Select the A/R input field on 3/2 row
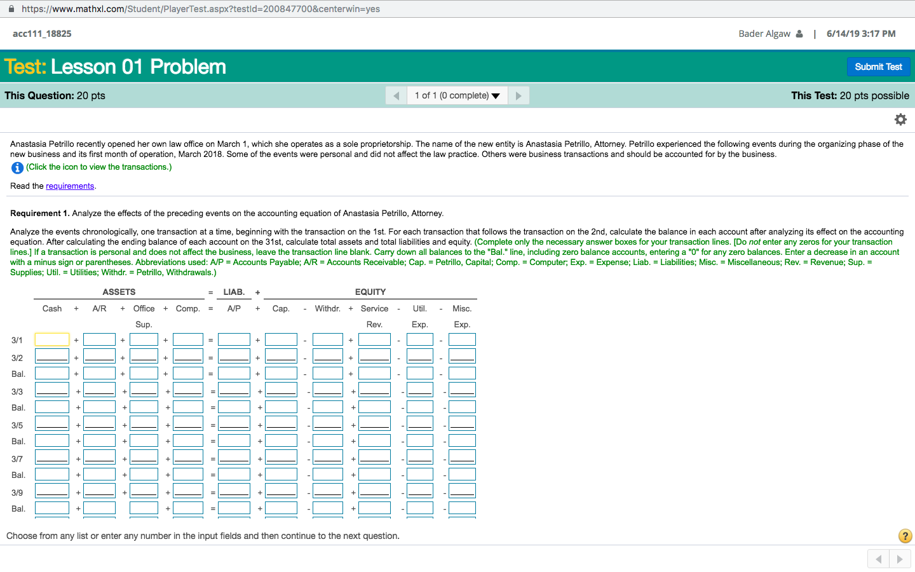The height and width of the screenshot is (572, 915). tap(99, 357)
